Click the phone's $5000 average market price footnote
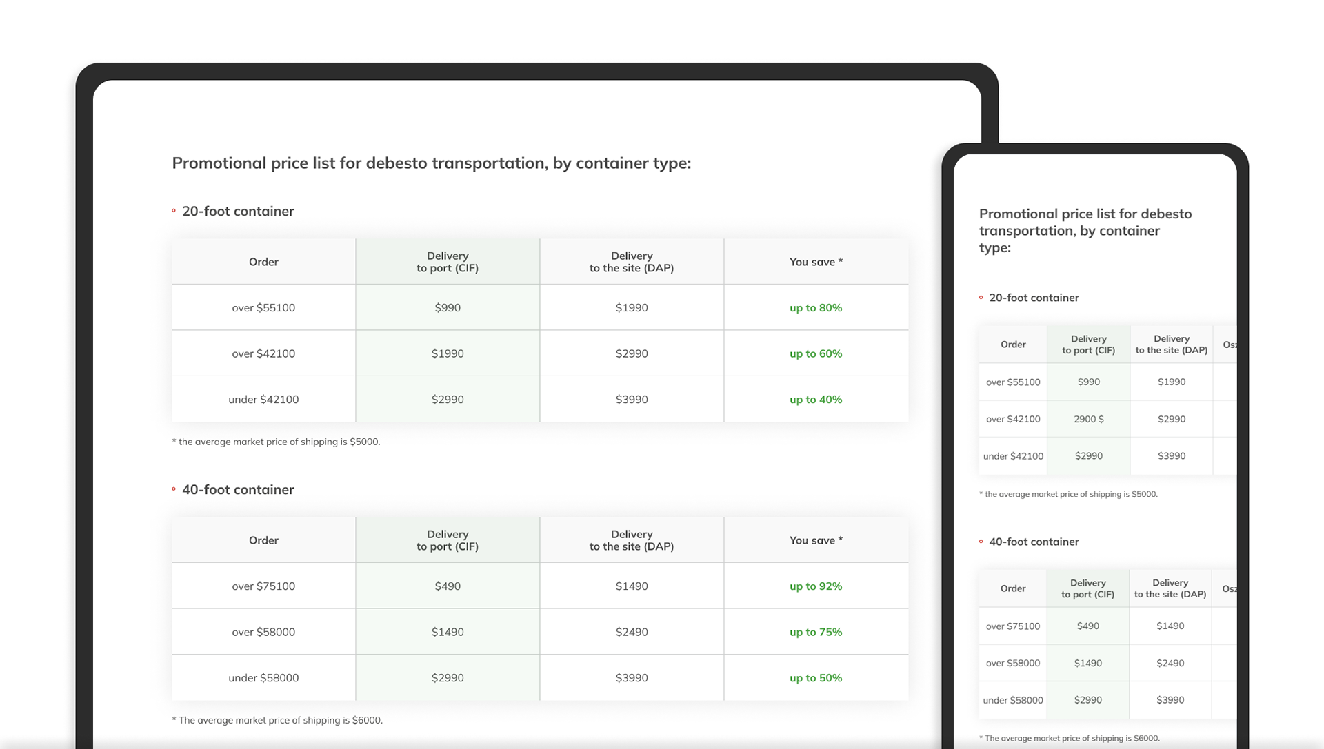Viewport: 1324px width, 749px height. point(1068,494)
